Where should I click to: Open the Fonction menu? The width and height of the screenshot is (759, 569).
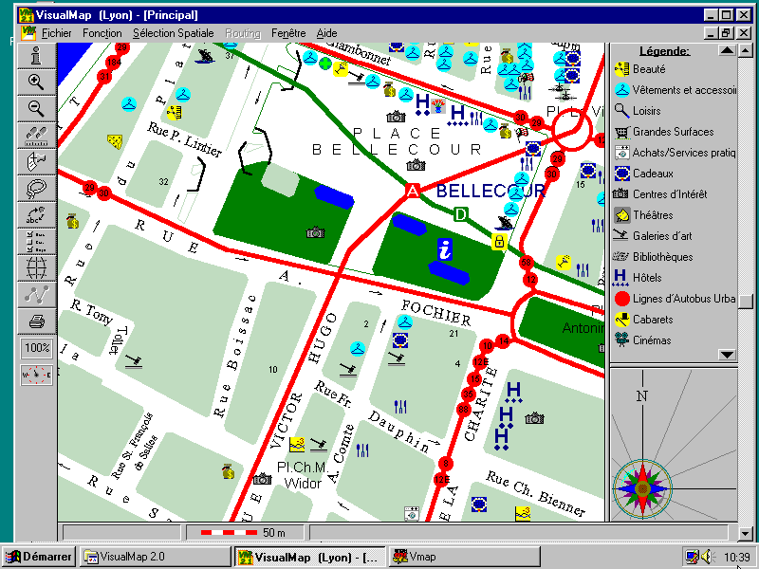tap(102, 33)
